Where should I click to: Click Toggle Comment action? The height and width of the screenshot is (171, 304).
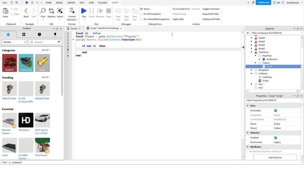tap(211, 9)
